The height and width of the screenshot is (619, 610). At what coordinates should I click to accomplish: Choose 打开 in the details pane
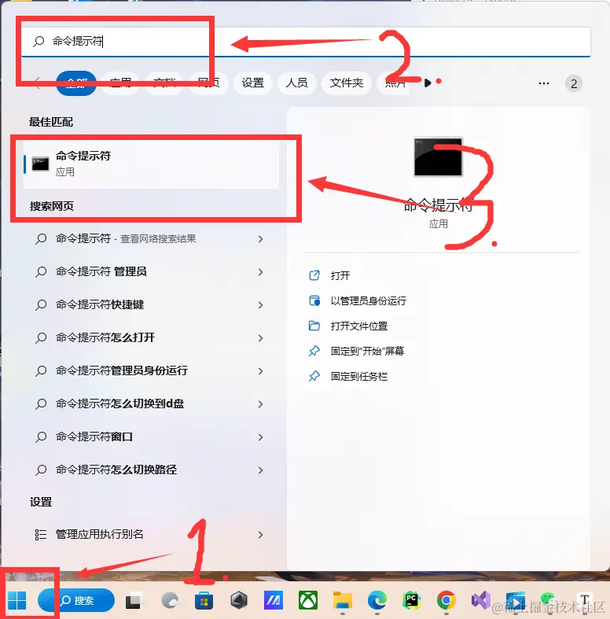point(340,275)
